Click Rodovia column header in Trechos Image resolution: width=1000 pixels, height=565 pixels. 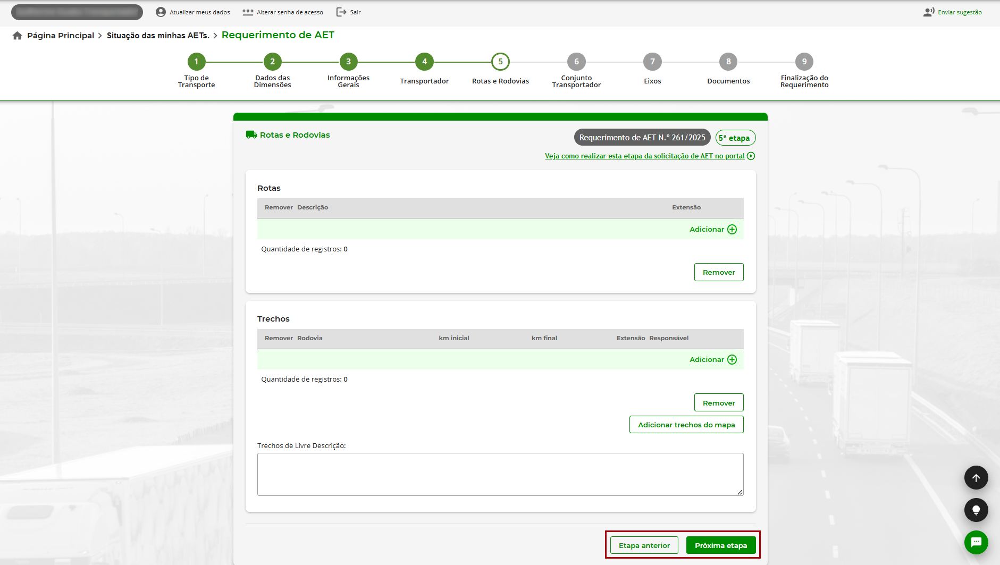pos(310,339)
